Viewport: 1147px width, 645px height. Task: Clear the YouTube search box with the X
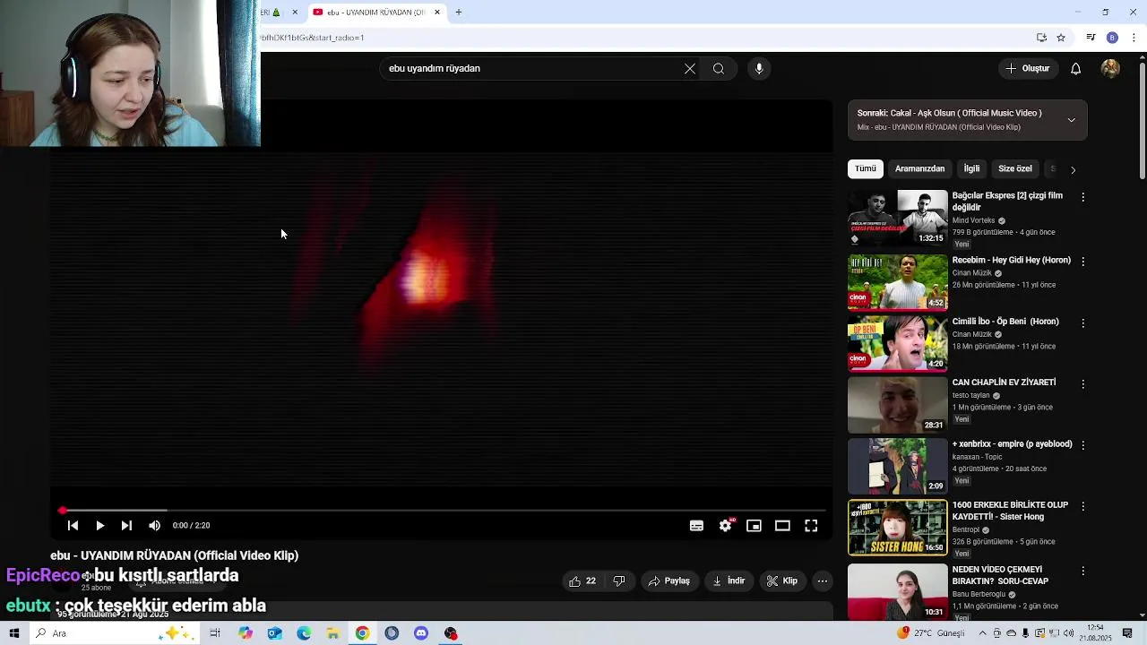pyautogui.click(x=690, y=69)
